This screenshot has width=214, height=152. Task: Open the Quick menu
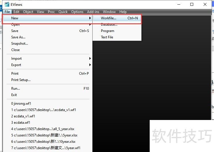63,12
